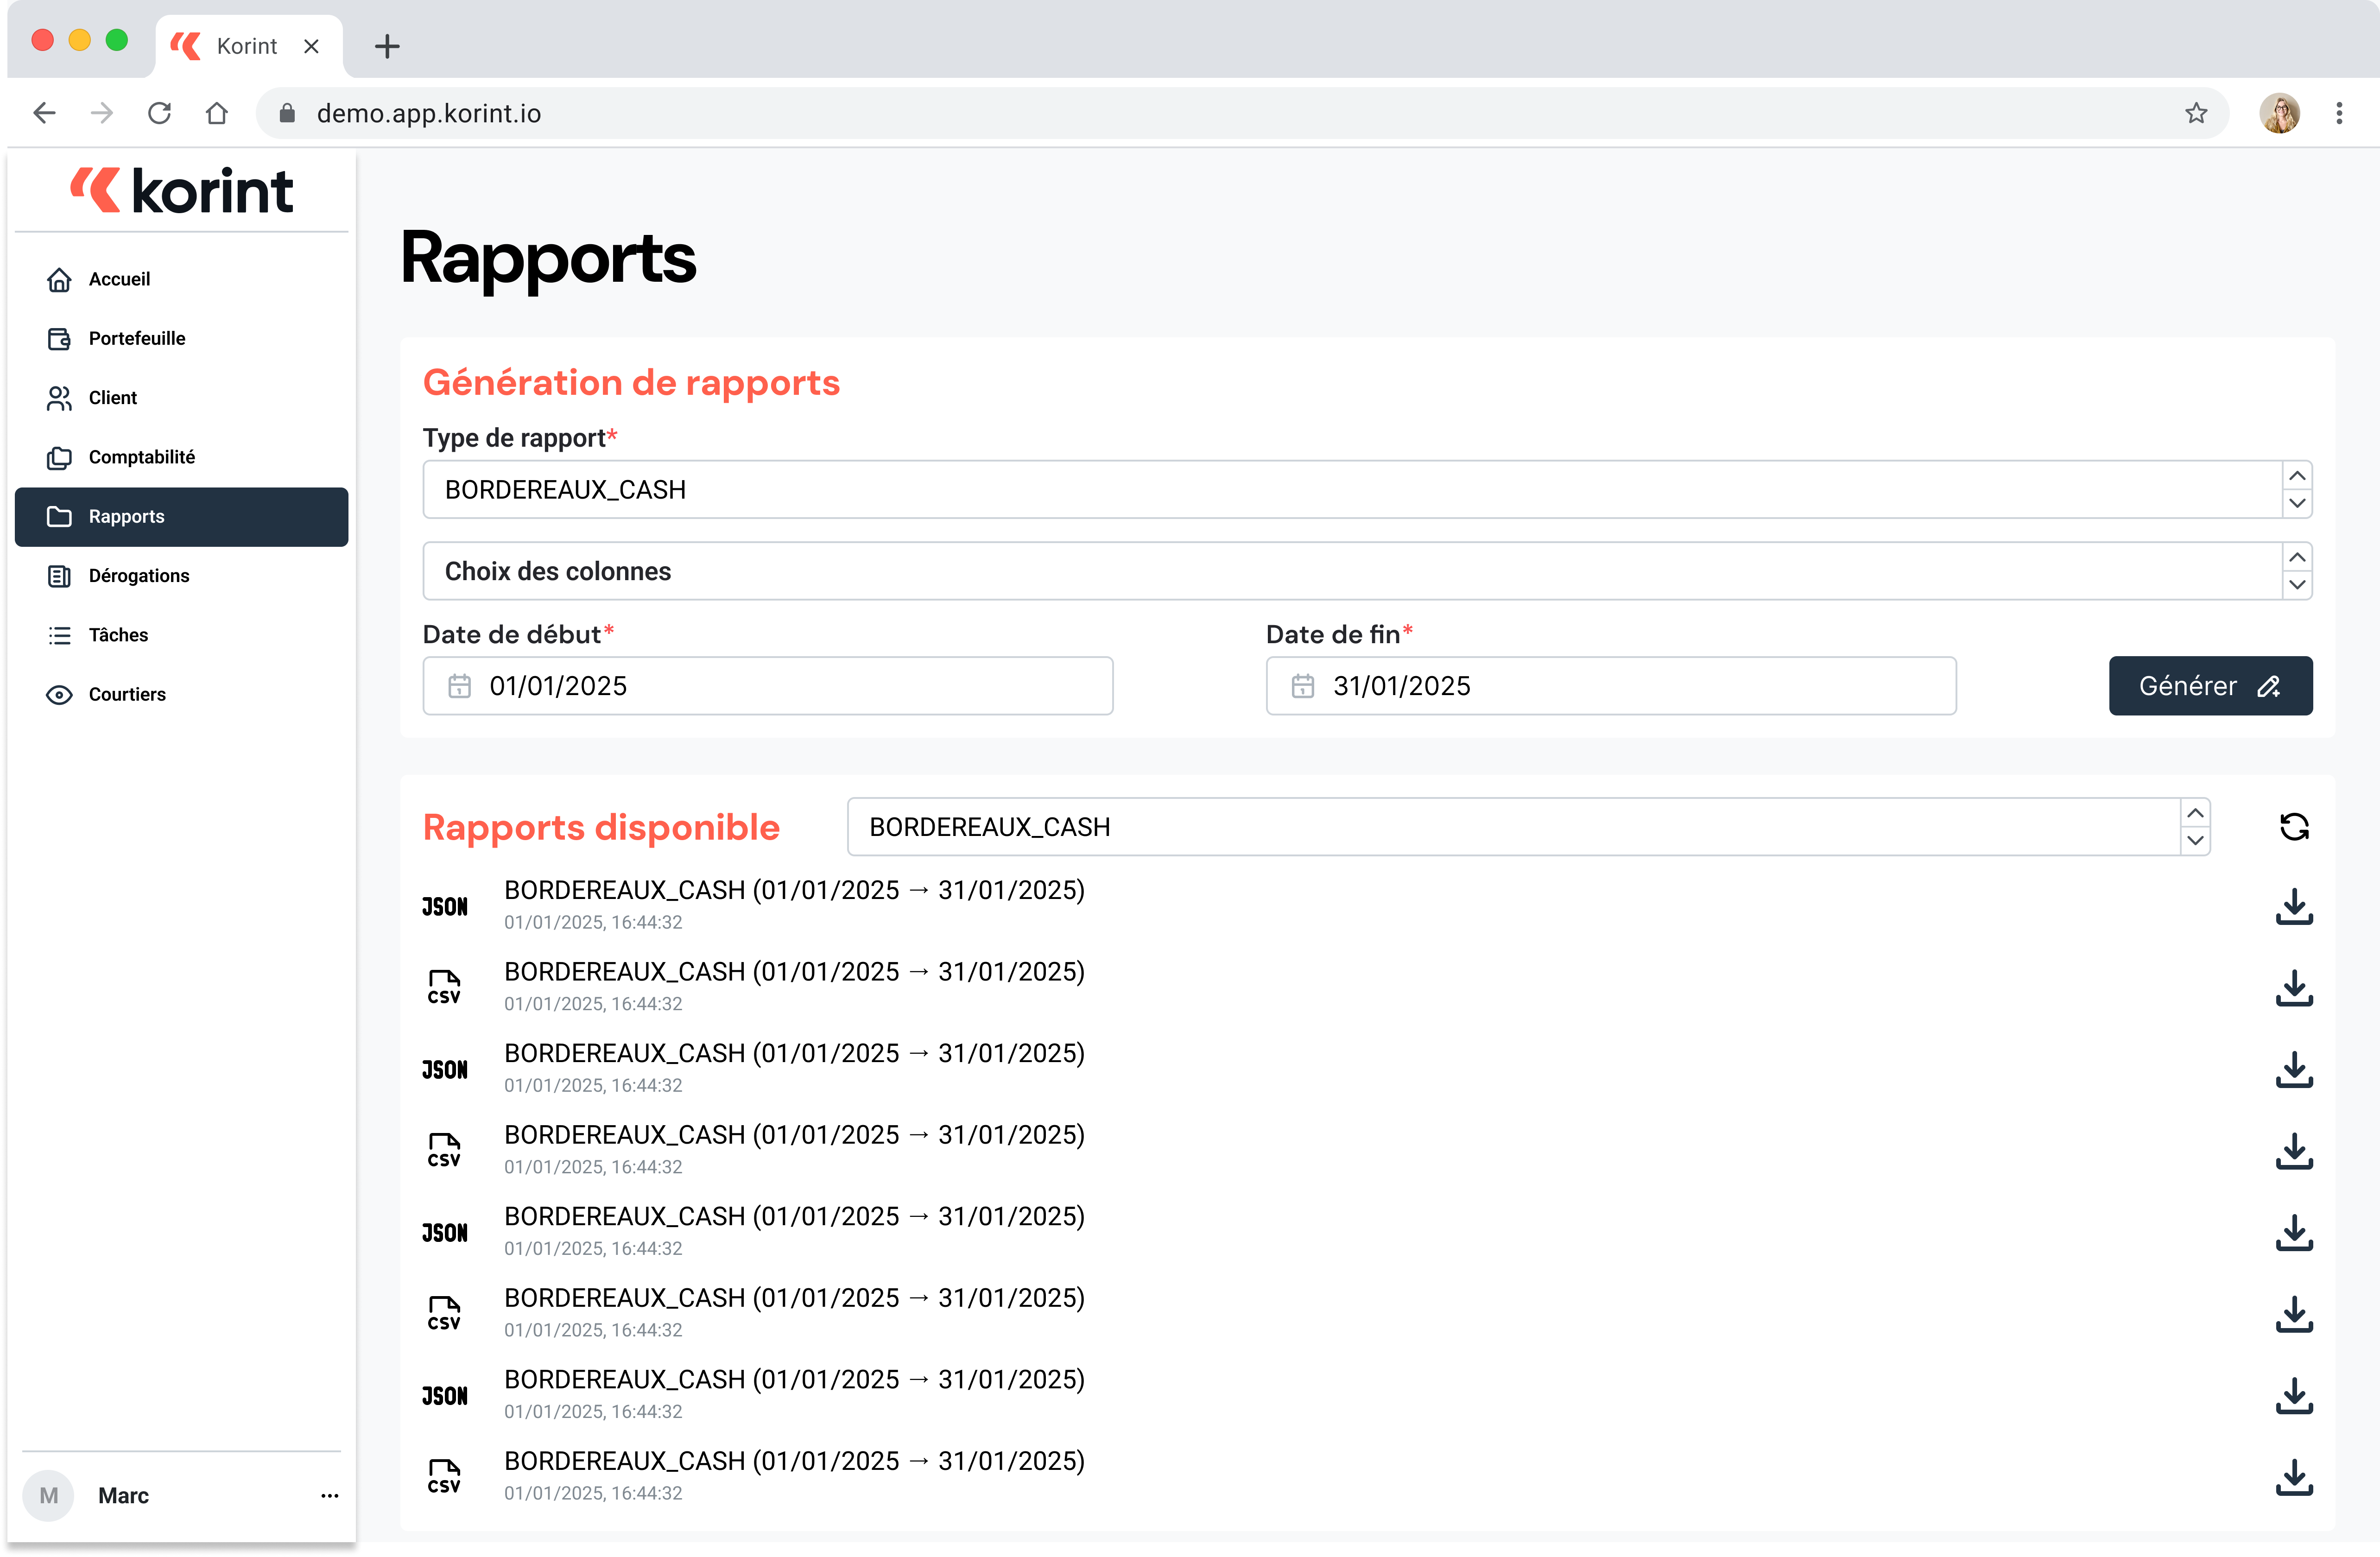Download the third CSV report
The height and width of the screenshot is (1557, 2380).
point(2293,1314)
